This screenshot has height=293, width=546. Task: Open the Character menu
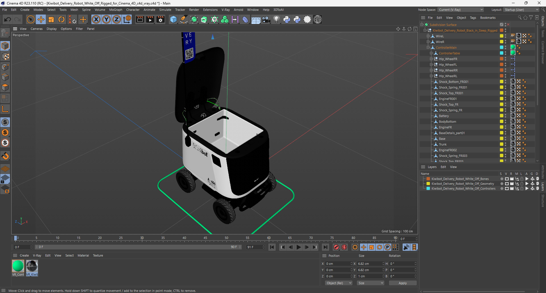[x=133, y=10]
